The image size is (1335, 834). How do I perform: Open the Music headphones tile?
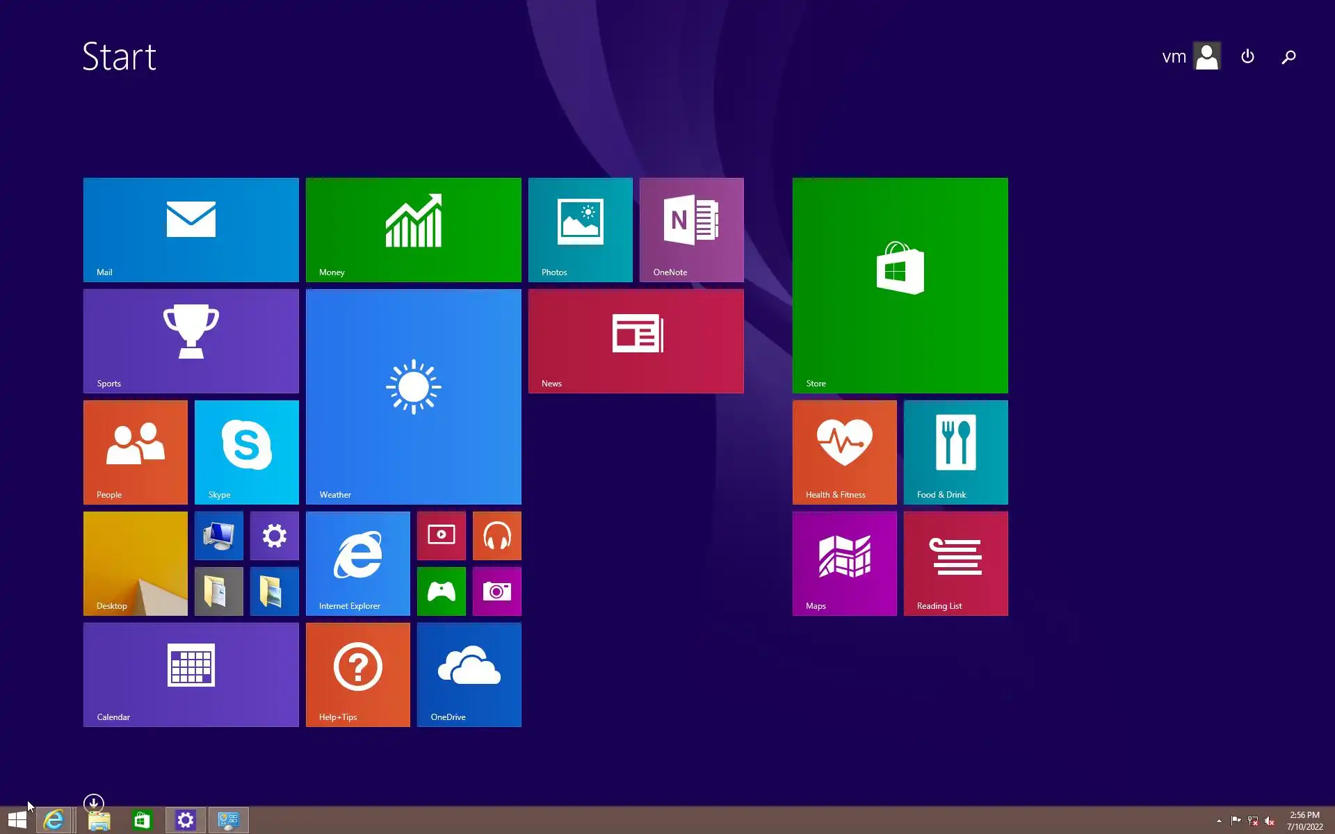coord(496,536)
